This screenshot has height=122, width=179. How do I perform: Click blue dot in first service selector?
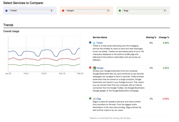coord(6,11)
